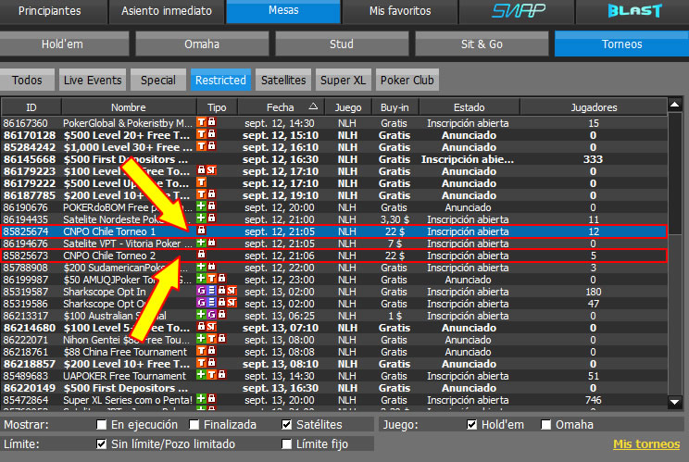The width and height of the screenshot is (689, 462).
Task: Select the Satellites filter tab
Action: 283,81
